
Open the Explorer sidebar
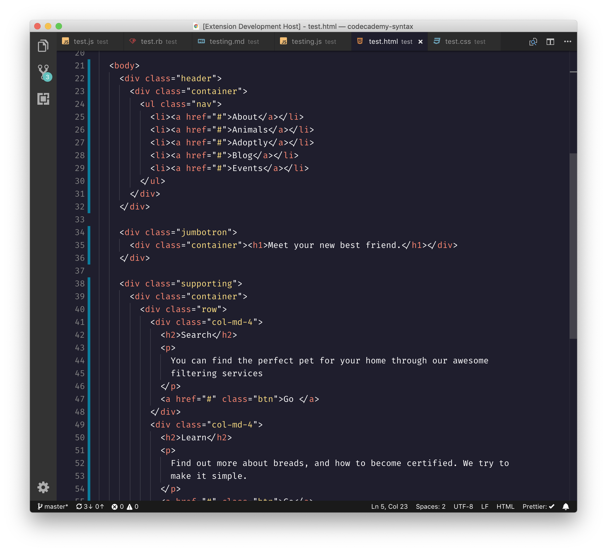coord(43,46)
